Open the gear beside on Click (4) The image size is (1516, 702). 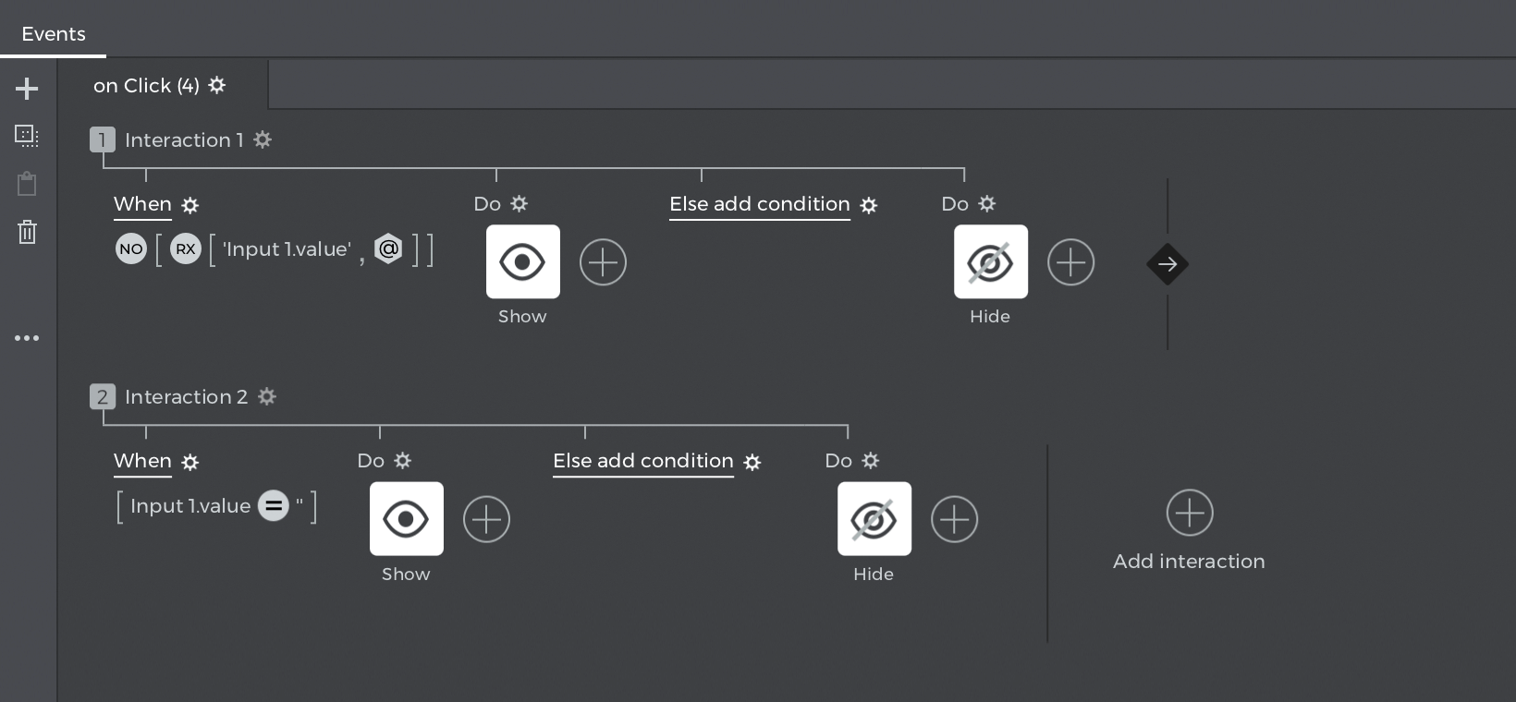[217, 85]
